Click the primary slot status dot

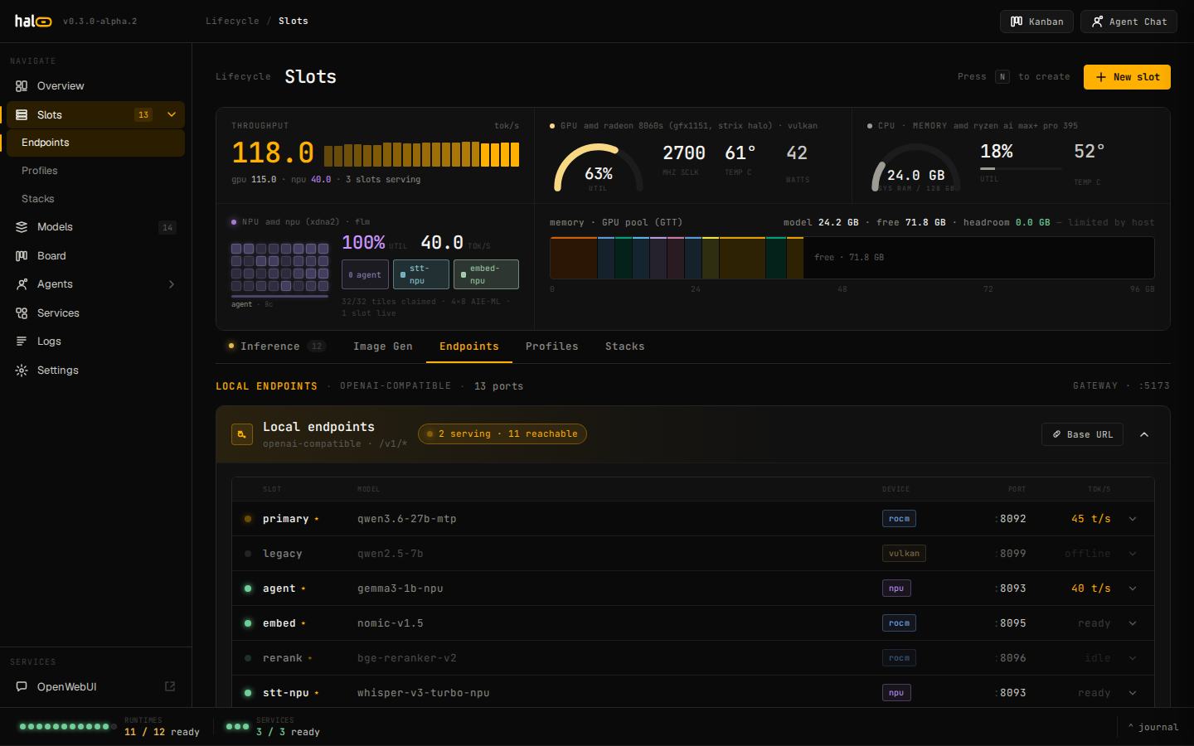[x=248, y=519]
